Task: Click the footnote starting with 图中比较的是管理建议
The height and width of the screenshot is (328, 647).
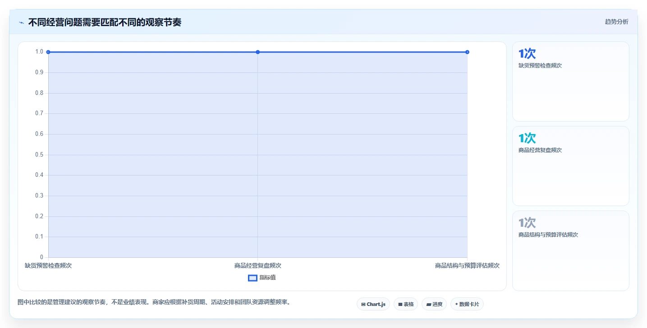Action: click(x=155, y=302)
